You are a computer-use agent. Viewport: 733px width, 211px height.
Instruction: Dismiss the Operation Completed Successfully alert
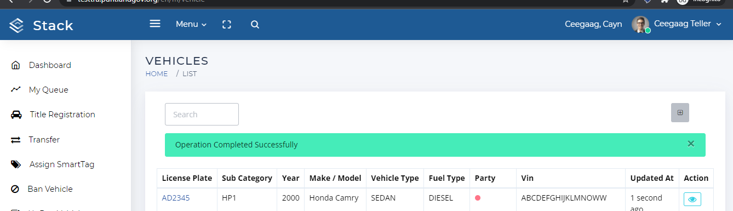(691, 144)
